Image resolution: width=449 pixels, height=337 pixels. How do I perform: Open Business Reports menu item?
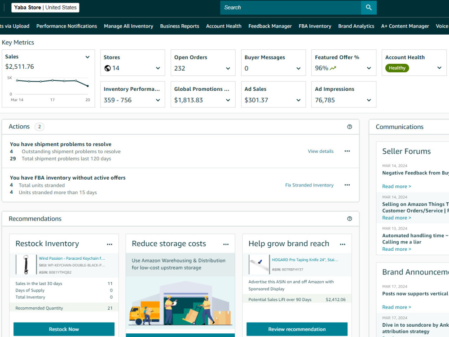[180, 26]
